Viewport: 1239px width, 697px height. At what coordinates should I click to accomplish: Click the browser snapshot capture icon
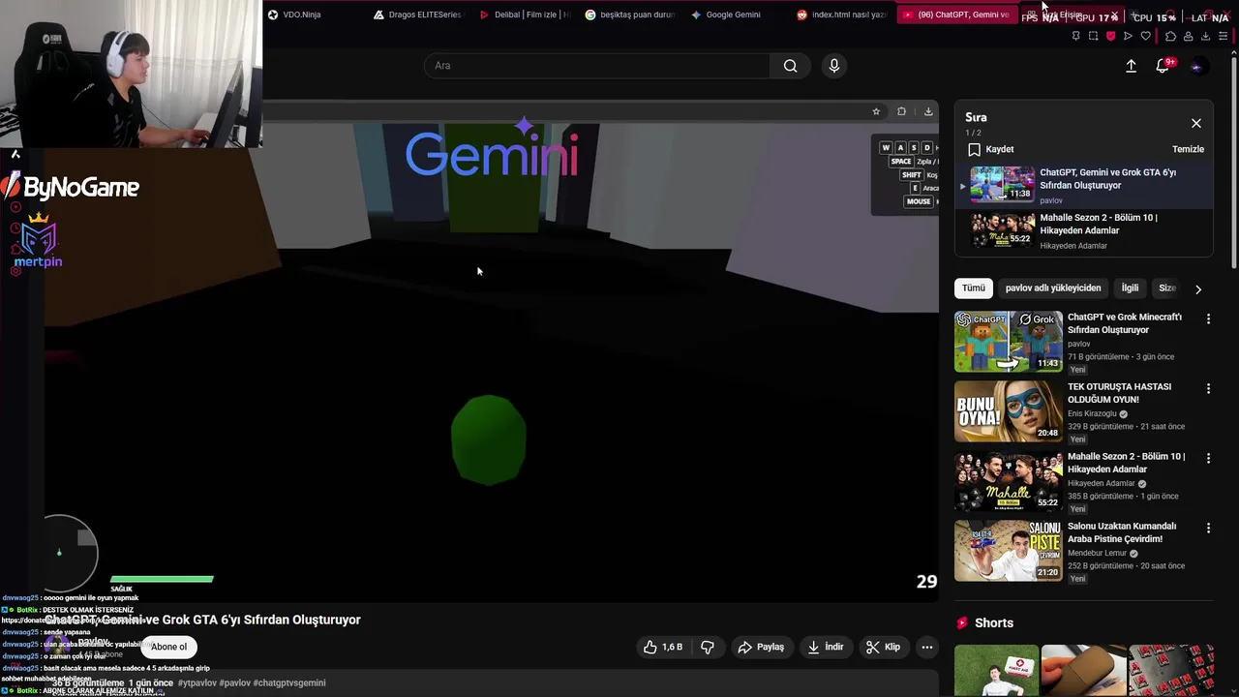(x=1094, y=36)
